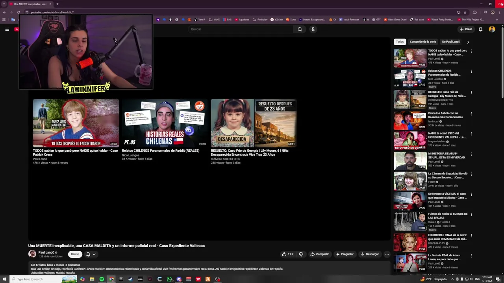
Task: Show more filter chips with arrow
Action: point(468,42)
